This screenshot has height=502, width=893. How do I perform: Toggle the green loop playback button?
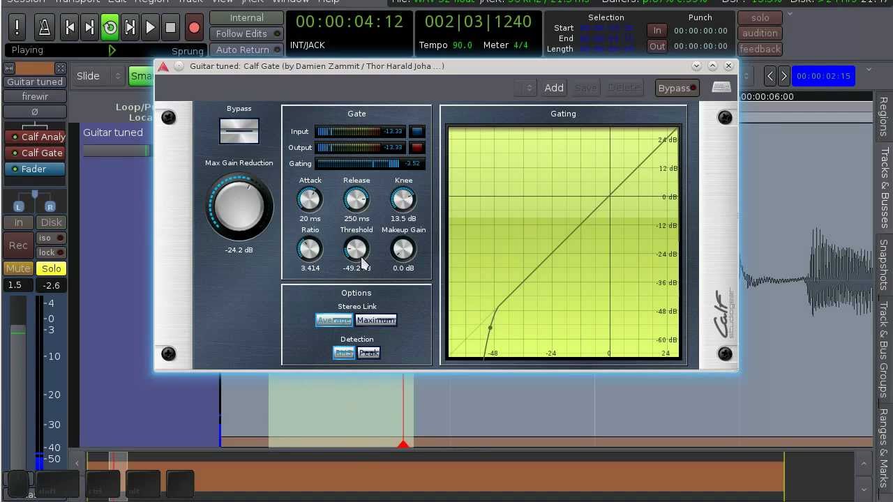point(110,28)
